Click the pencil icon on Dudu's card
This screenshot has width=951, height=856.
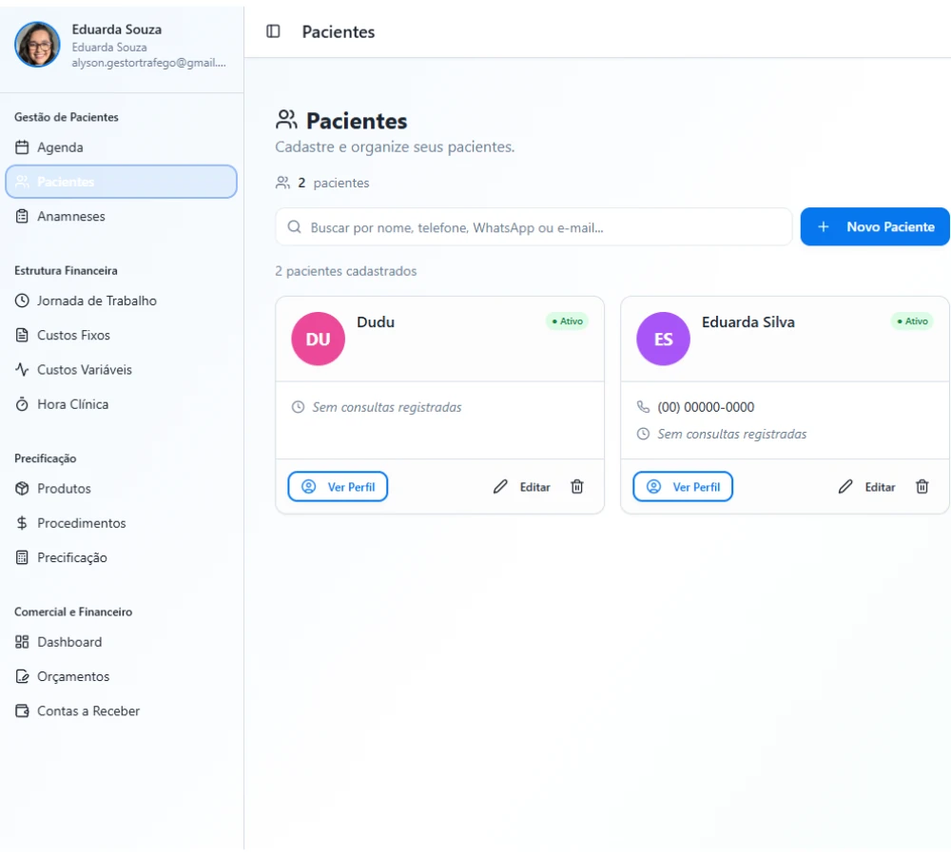(500, 487)
